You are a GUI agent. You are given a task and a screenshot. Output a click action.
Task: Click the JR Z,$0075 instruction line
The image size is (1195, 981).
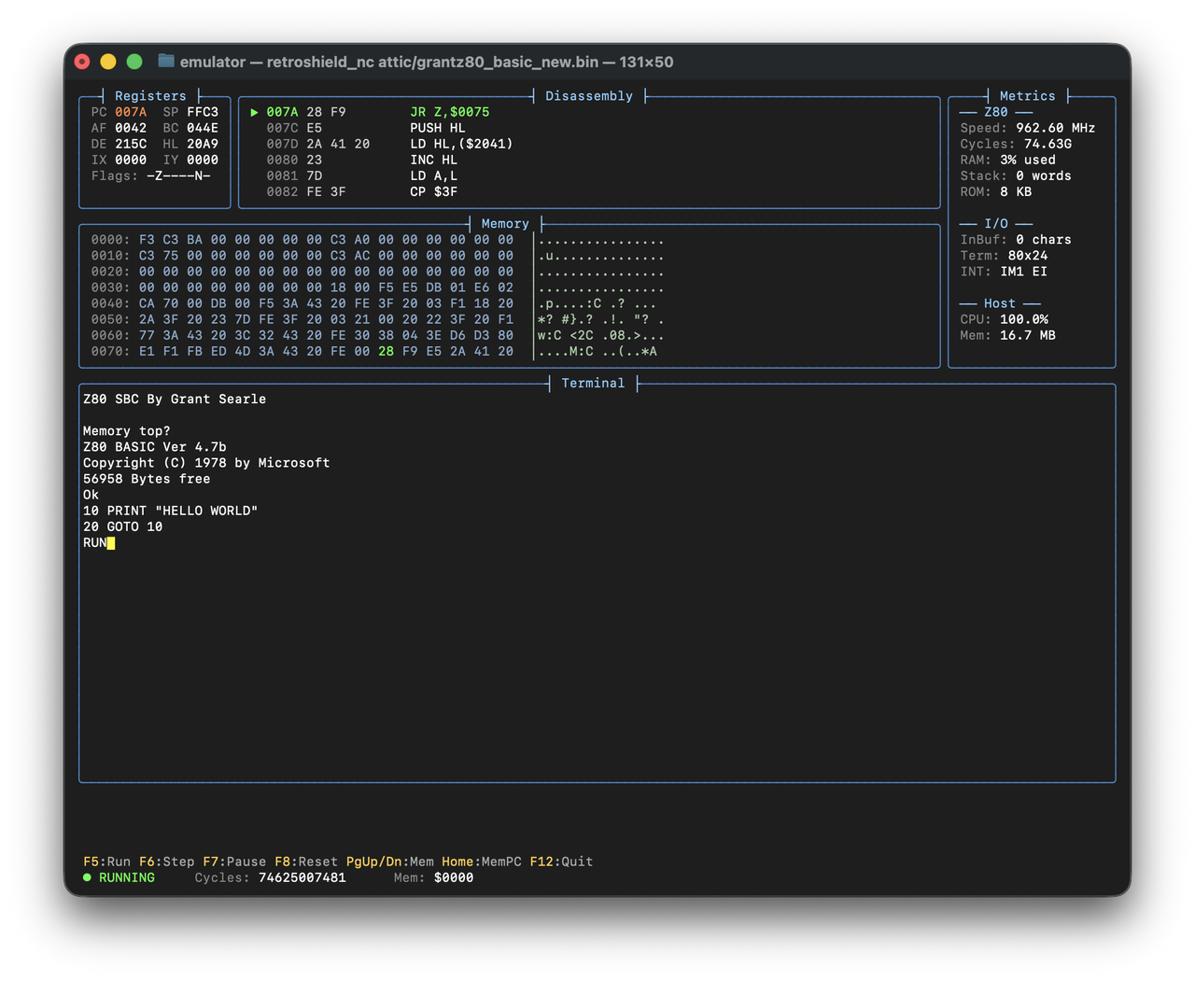[x=448, y=111]
